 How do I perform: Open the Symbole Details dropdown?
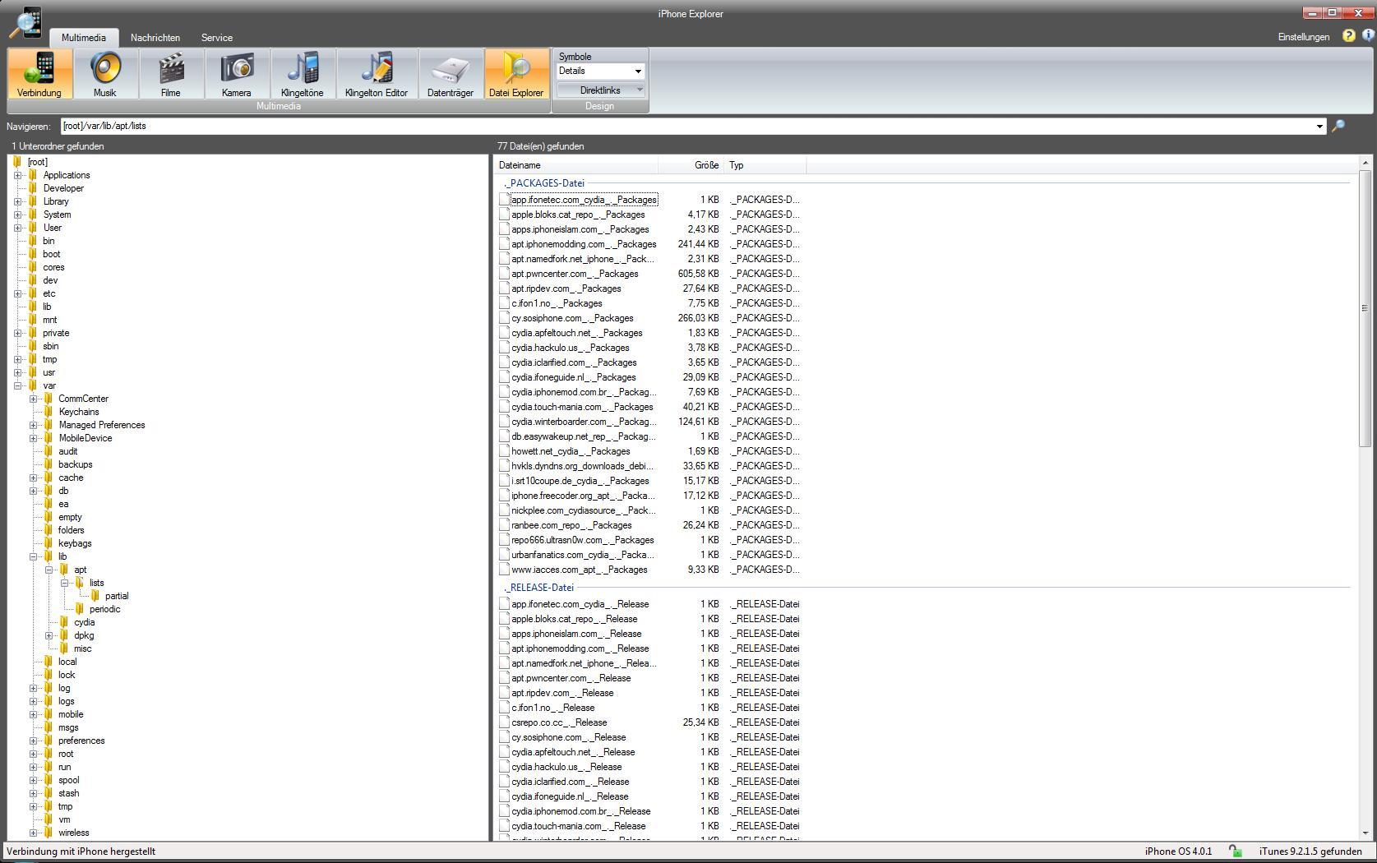[600, 72]
